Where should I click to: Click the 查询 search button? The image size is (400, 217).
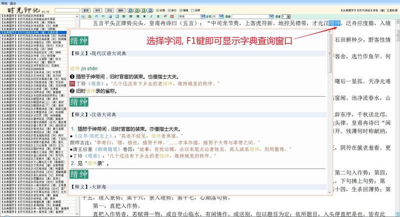tap(86, 10)
